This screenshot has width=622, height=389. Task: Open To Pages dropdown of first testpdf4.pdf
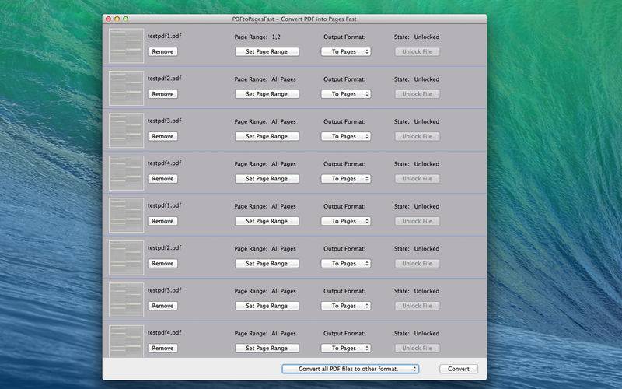(x=346, y=179)
